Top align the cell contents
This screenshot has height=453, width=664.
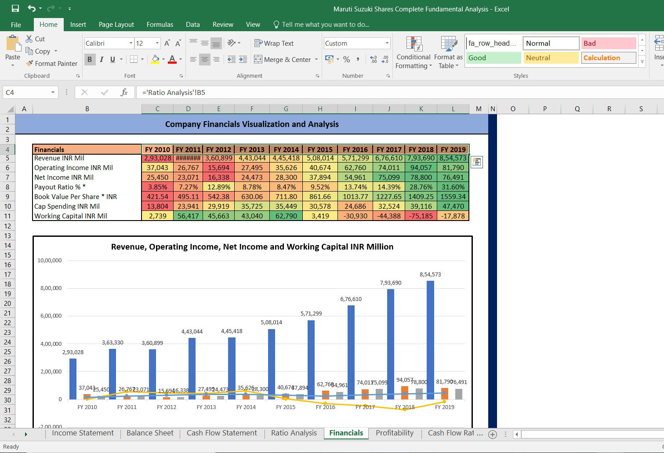pos(193,43)
